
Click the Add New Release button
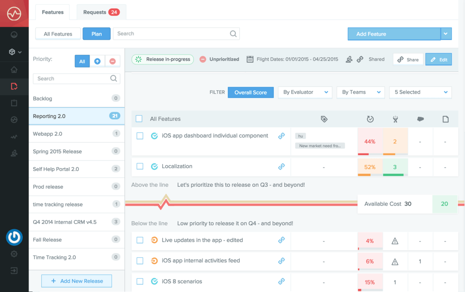[76, 281]
